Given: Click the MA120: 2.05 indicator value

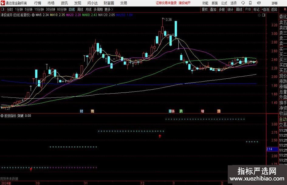Looking at the screenshot, I should tap(107, 15).
